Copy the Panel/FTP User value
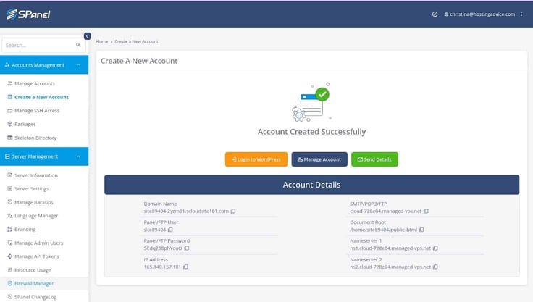 pyautogui.click(x=170, y=230)
